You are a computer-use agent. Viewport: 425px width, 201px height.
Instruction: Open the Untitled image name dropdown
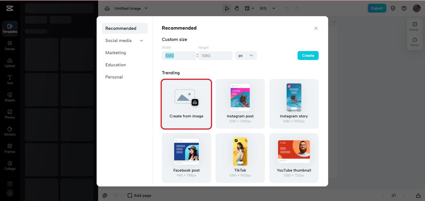click(x=131, y=8)
